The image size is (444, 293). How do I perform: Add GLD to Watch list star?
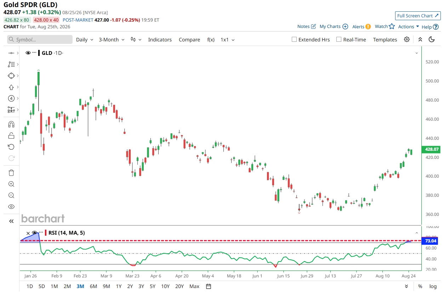point(392,26)
